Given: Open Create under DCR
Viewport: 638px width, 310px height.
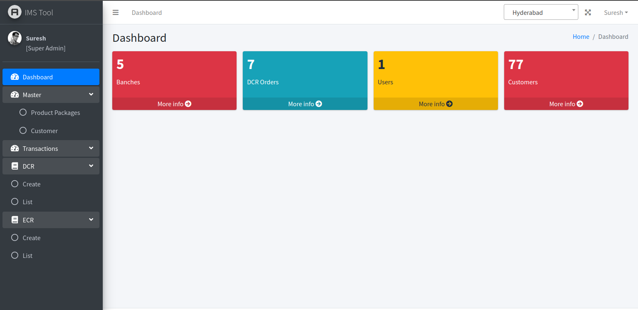Looking at the screenshot, I should (x=51, y=184).
